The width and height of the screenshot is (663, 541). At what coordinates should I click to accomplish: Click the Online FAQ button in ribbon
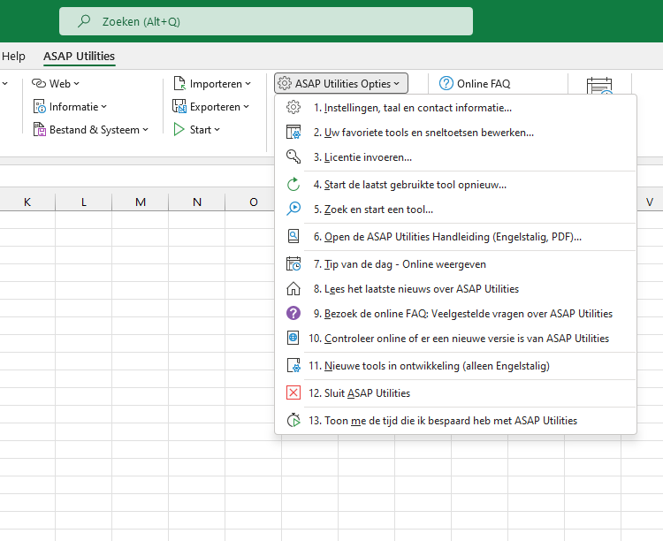pos(475,83)
